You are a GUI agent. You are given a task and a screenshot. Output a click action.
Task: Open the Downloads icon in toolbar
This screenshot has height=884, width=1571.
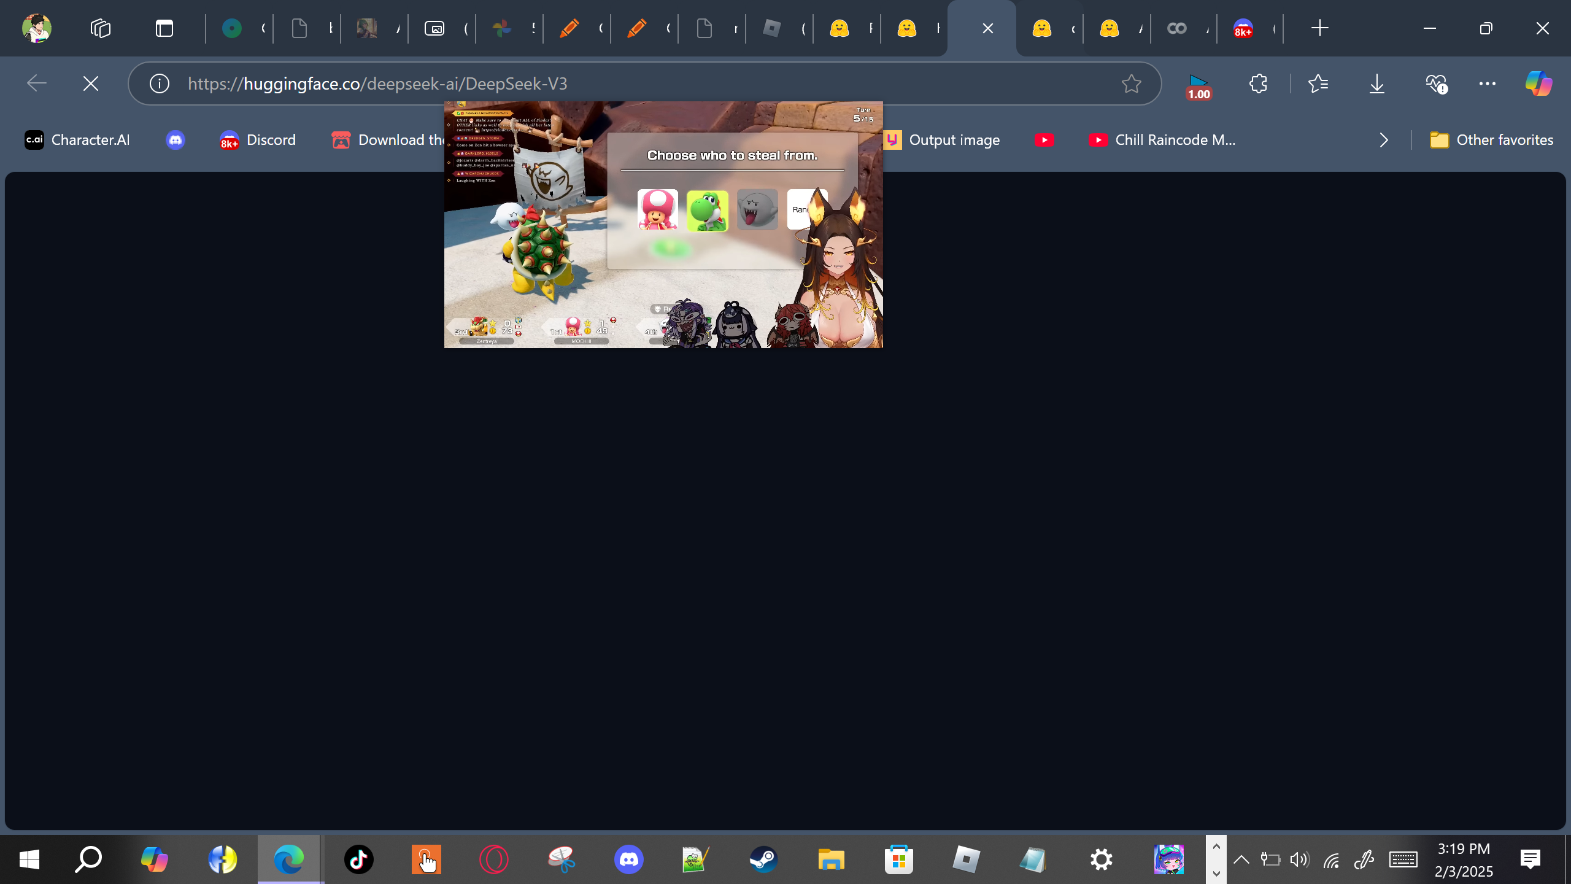(x=1377, y=83)
